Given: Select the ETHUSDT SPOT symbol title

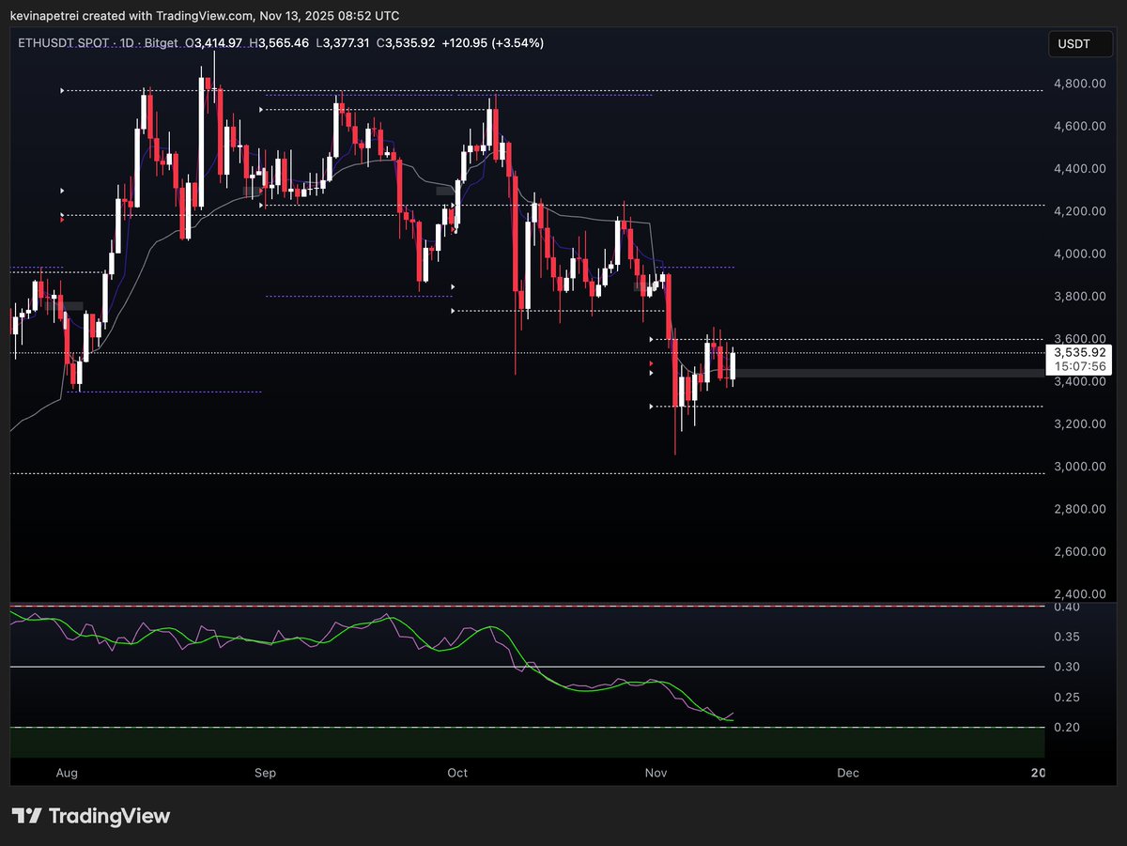Looking at the screenshot, I should [64, 43].
